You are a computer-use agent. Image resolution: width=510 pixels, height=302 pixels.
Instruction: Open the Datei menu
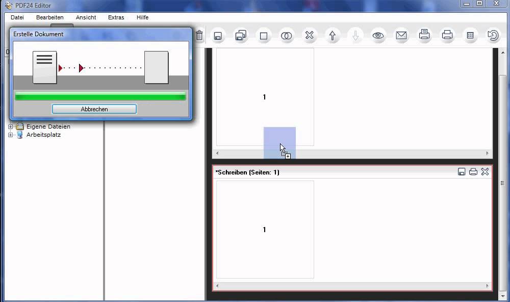click(x=17, y=17)
